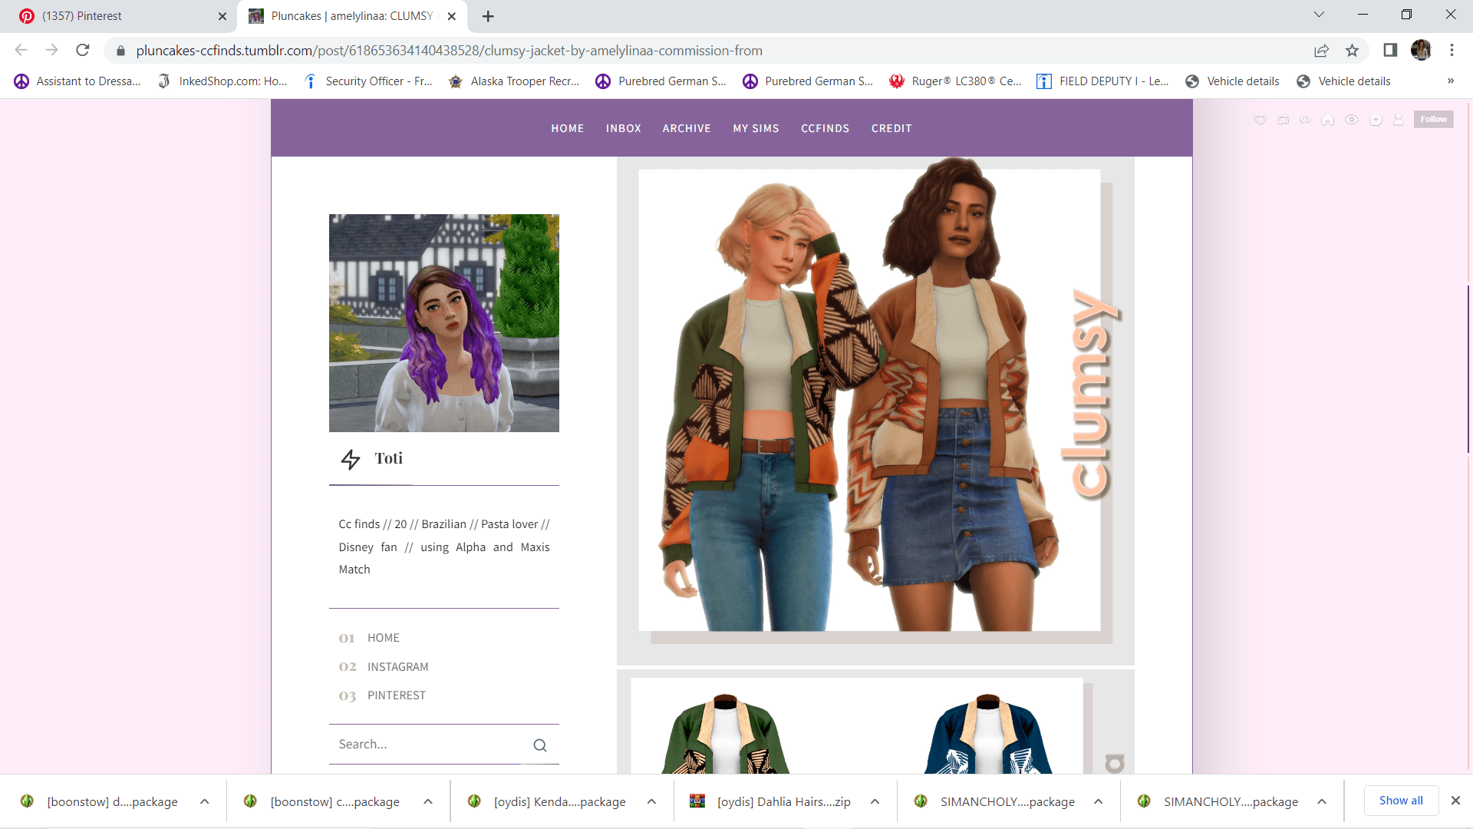
Task: Switch to the Pinterest tab
Action: 115,16
